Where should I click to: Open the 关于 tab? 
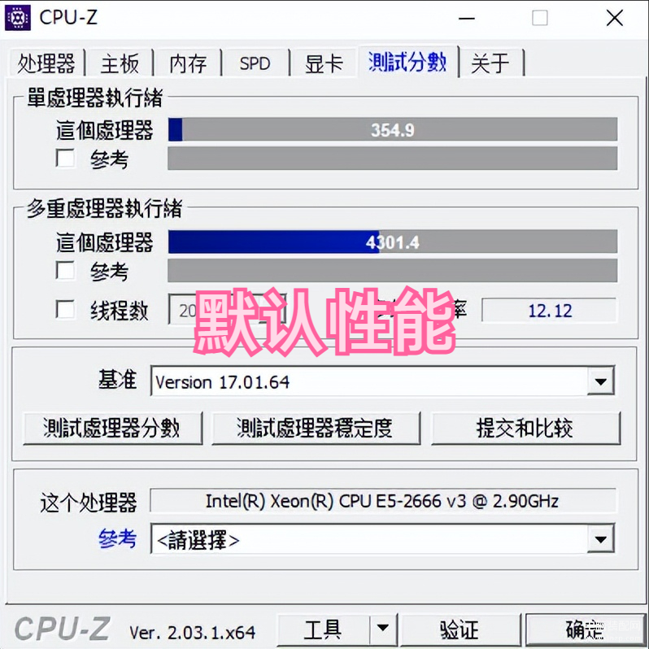tap(491, 63)
